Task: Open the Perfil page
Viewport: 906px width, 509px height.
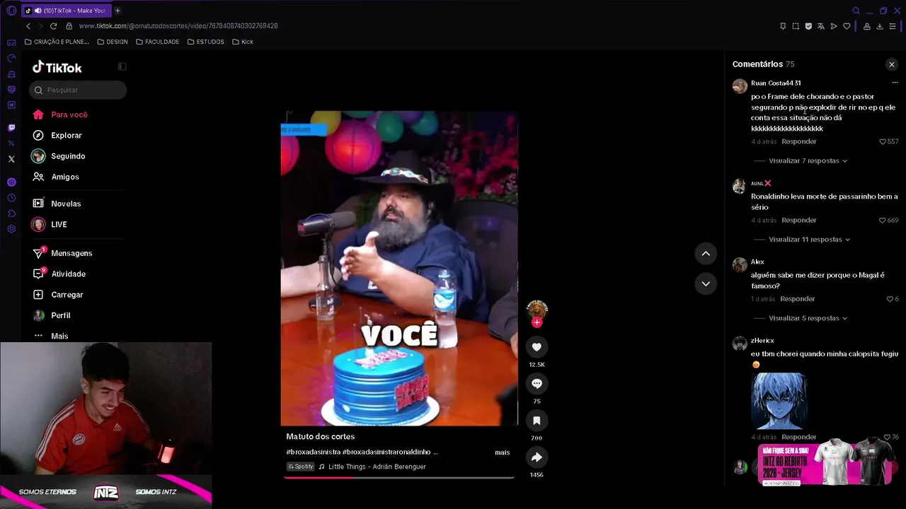Action: click(52, 315)
